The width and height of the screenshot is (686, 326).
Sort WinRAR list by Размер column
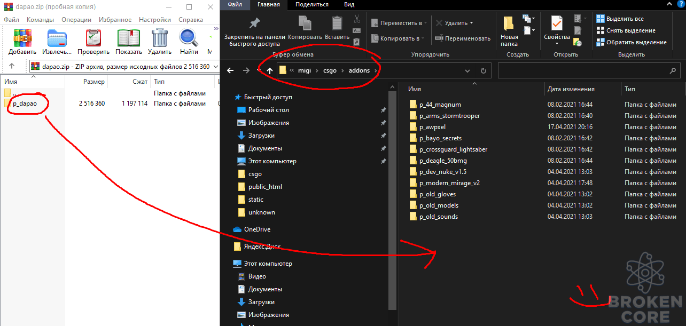click(x=93, y=82)
